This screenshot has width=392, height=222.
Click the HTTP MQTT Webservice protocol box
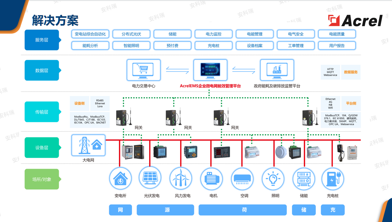[330, 72]
